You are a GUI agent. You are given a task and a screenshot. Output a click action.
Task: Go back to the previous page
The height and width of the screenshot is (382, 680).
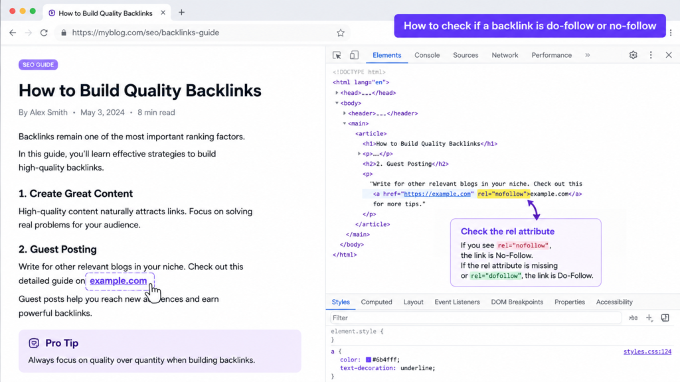click(13, 32)
